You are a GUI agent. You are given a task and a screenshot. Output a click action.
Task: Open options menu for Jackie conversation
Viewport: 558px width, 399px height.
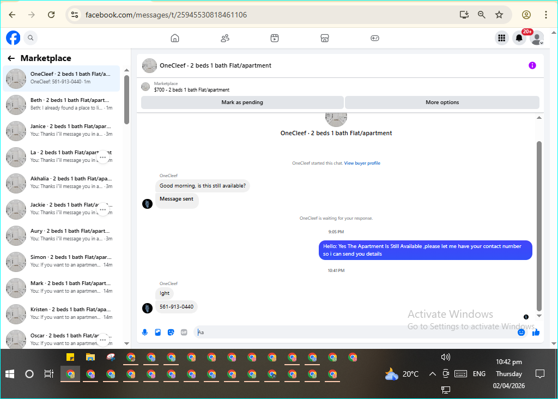coord(103,209)
